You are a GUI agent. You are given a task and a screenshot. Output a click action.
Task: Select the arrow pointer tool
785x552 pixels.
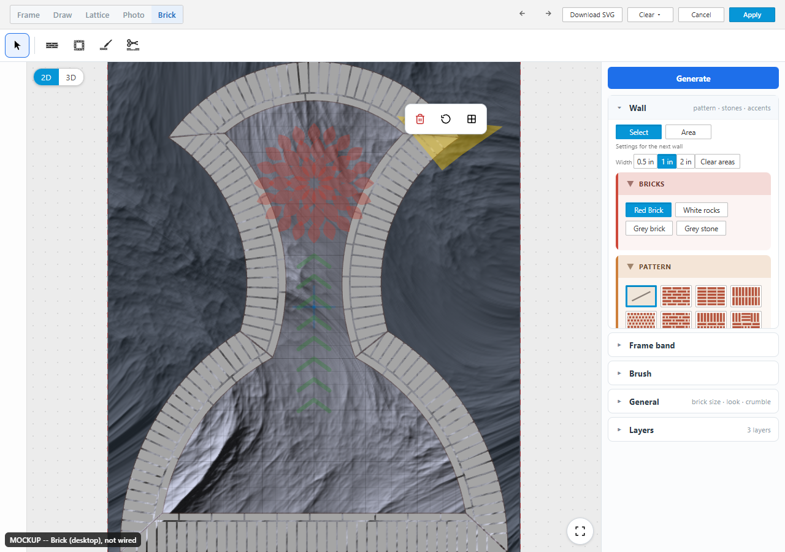coord(17,45)
